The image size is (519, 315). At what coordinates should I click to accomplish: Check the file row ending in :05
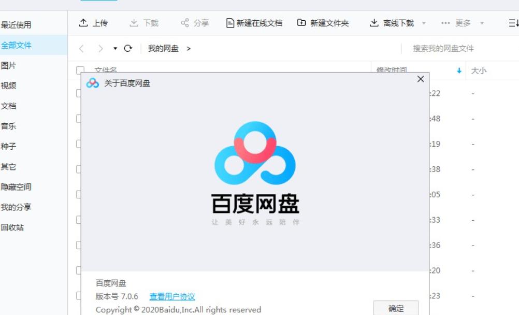point(79,194)
